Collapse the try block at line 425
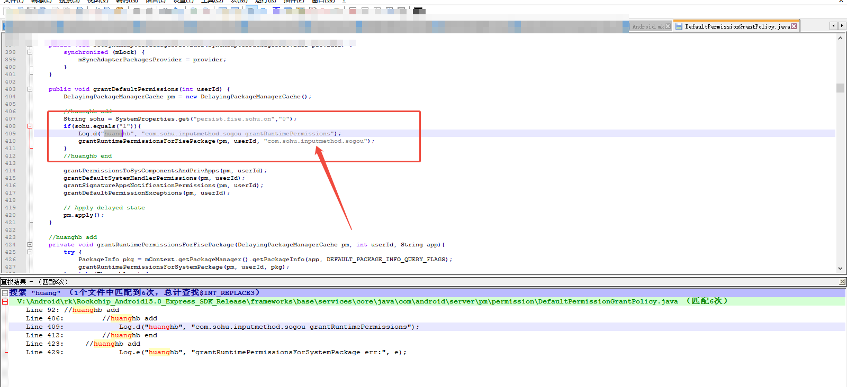The width and height of the screenshot is (847, 387). click(x=30, y=252)
